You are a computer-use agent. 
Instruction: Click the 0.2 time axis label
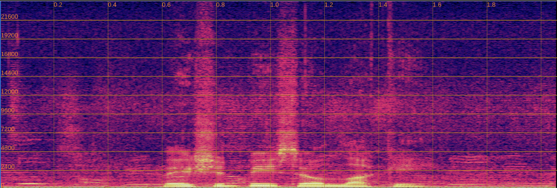(58, 5)
